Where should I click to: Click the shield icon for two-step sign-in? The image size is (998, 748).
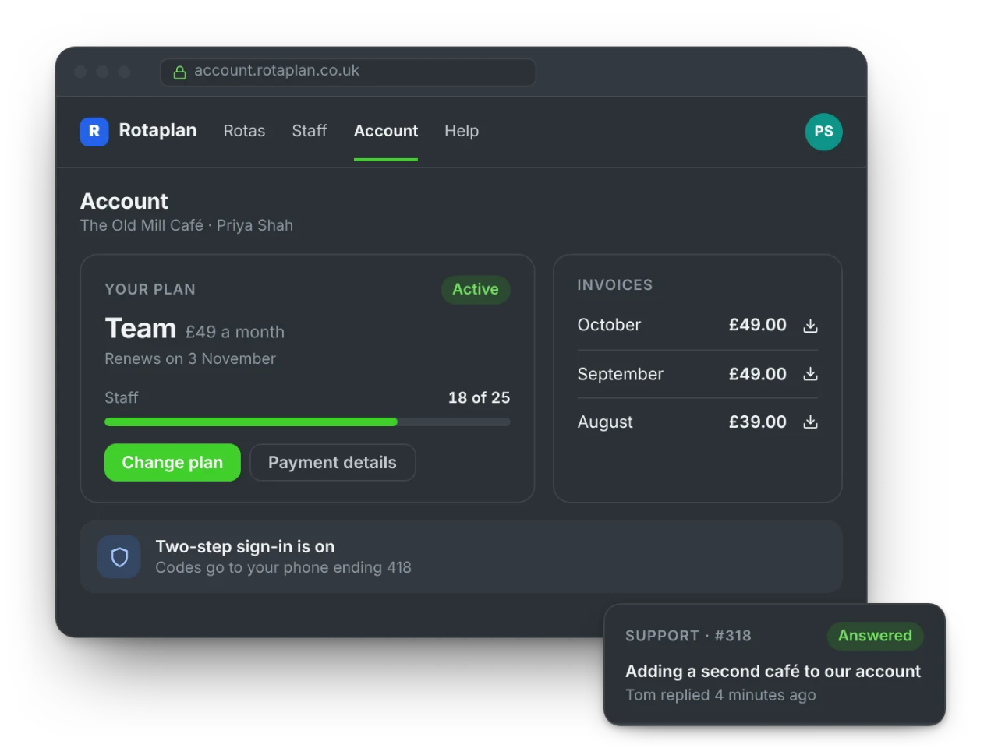click(x=119, y=557)
